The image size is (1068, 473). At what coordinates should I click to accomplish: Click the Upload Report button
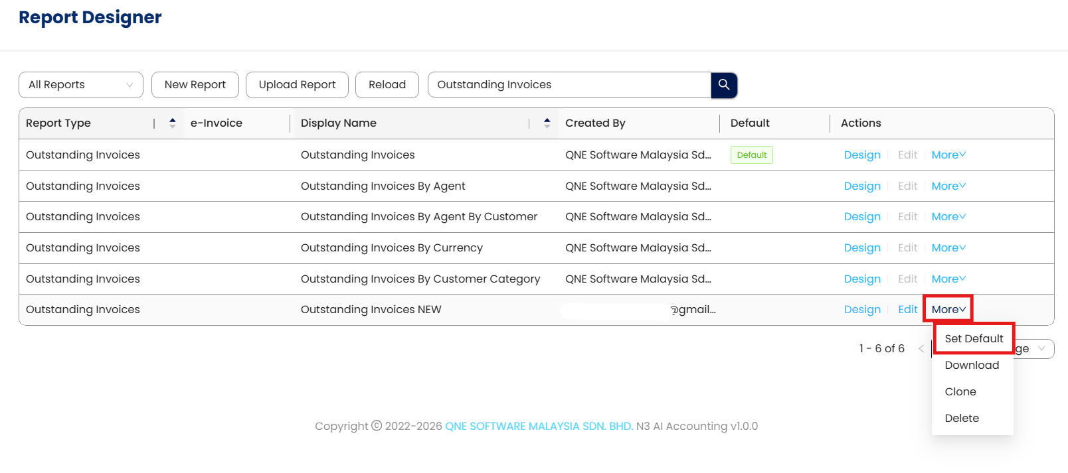point(297,85)
